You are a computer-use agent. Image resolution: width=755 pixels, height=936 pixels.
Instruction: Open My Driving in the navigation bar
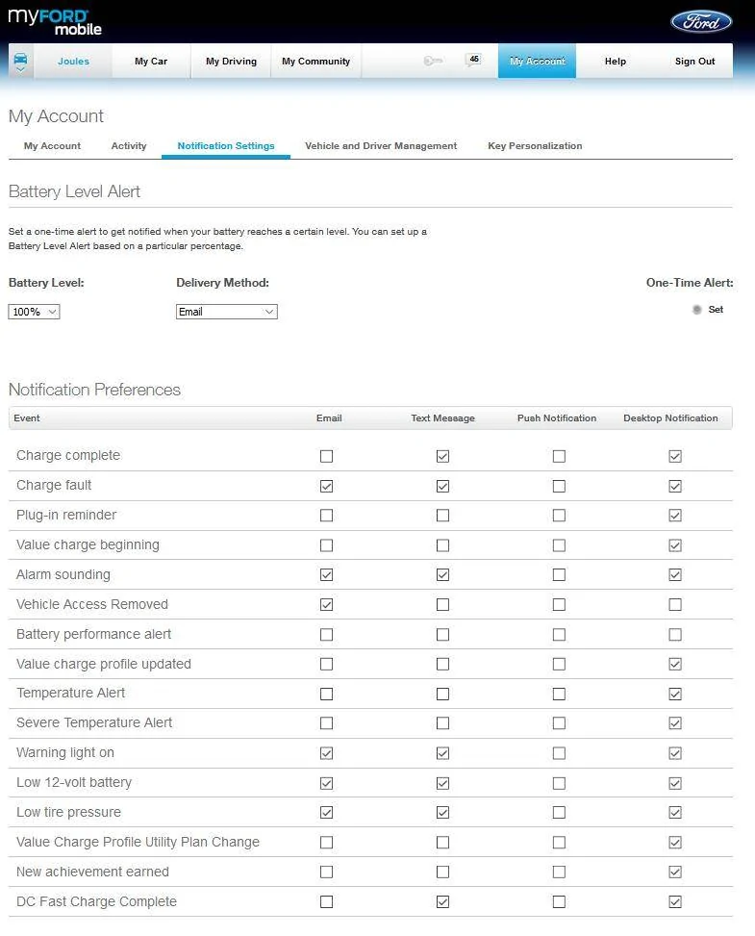(x=231, y=61)
